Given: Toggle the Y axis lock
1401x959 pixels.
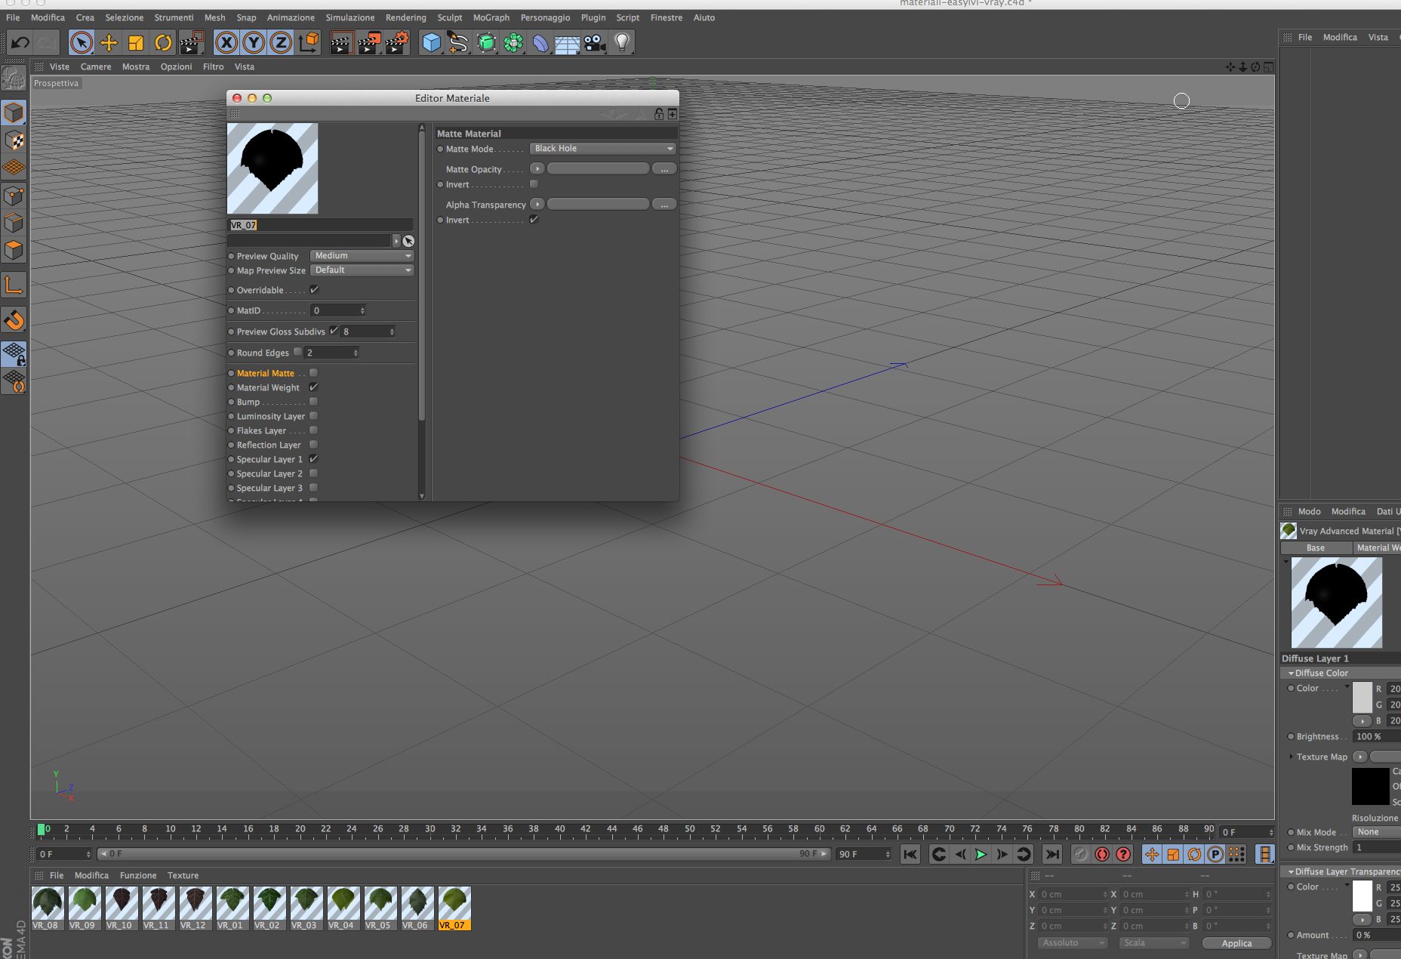Looking at the screenshot, I should (254, 42).
